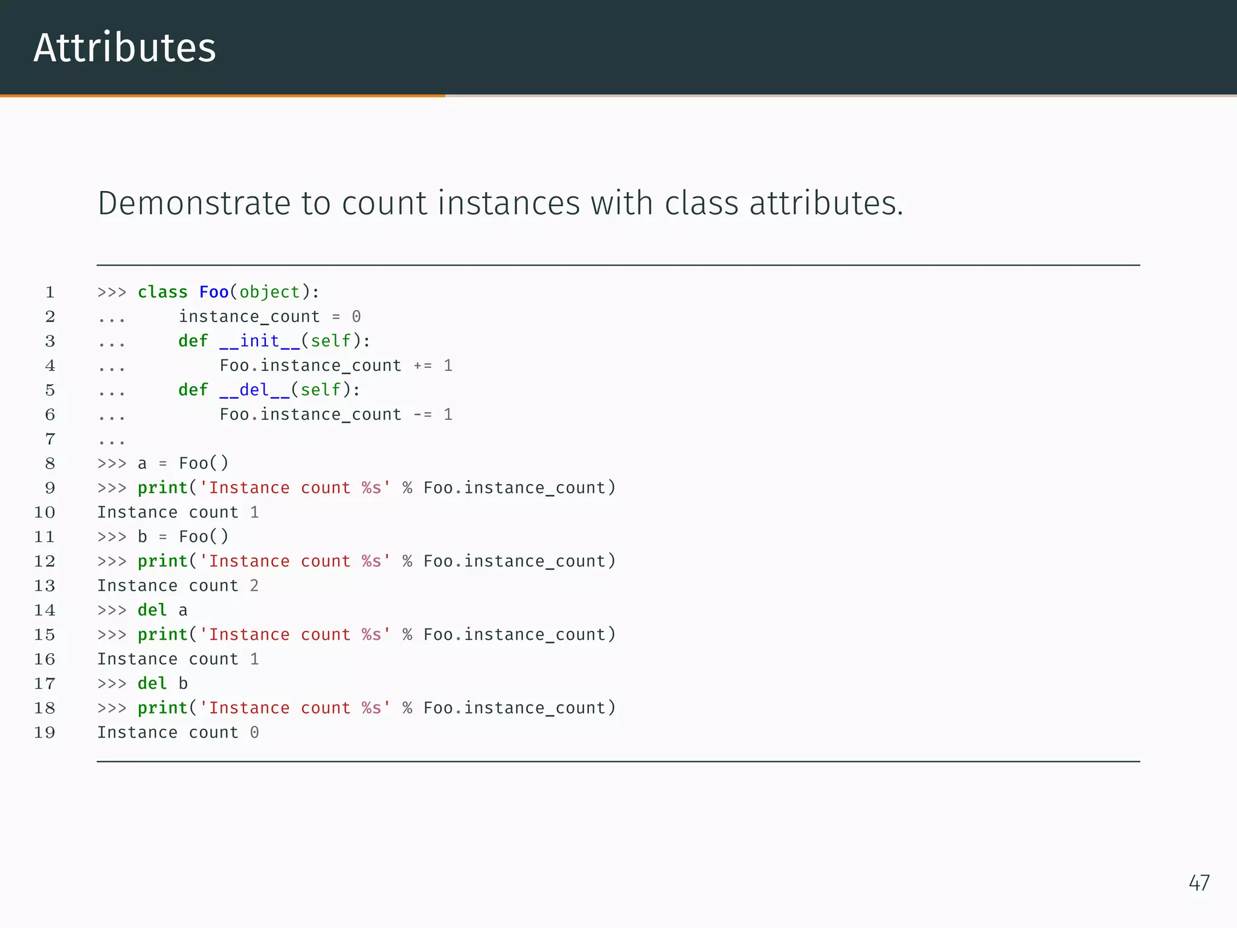Image resolution: width=1237 pixels, height=928 pixels.
Task: Click output 'Instance count 2'
Action: pyautogui.click(x=178, y=585)
